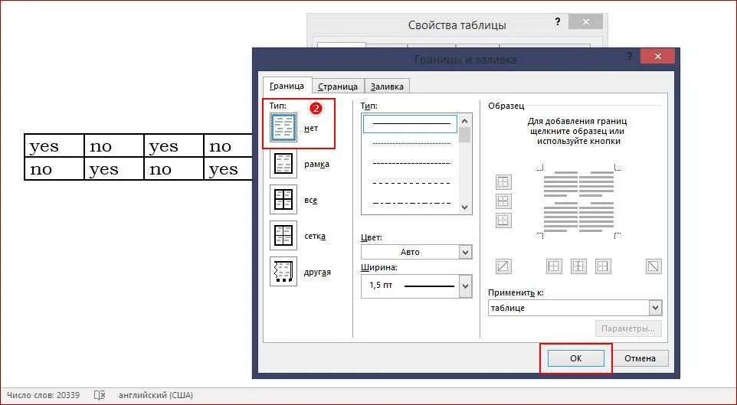Toggle inside horizontal border preview button
The image size is (737, 405).
pyautogui.click(x=503, y=201)
